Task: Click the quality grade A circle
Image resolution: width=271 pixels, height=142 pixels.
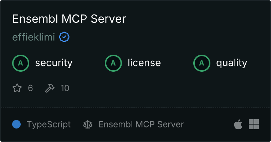Action: click(x=202, y=63)
